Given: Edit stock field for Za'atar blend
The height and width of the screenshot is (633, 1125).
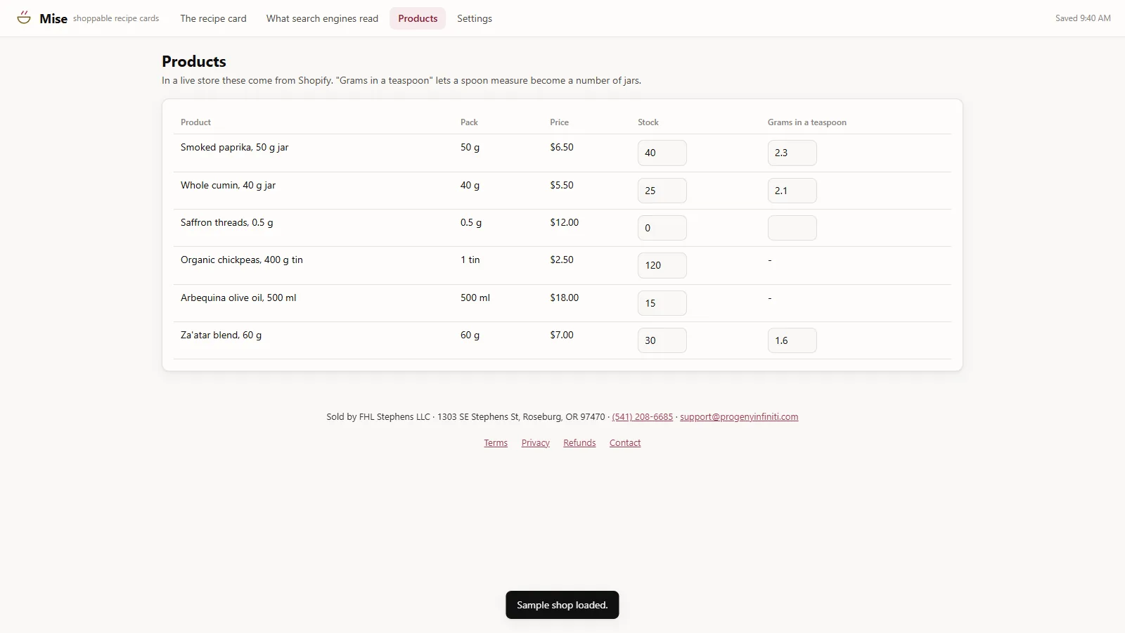Looking at the screenshot, I should click(x=662, y=340).
